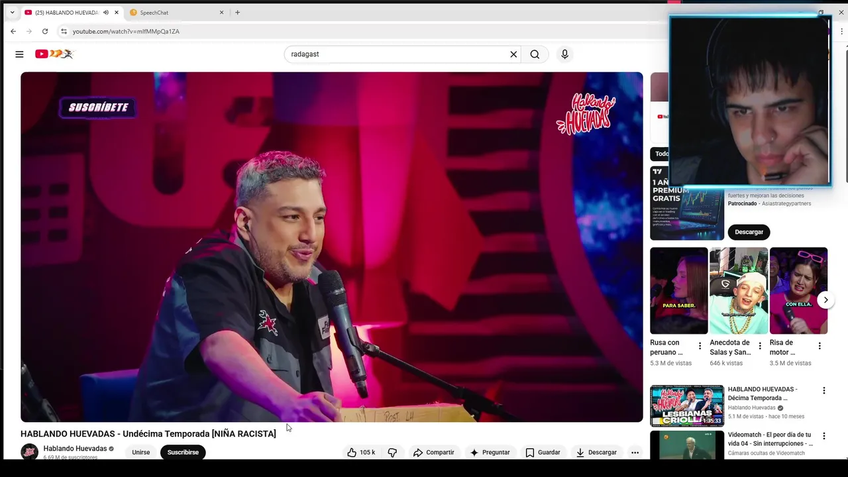Image resolution: width=848 pixels, height=477 pixels.
Task: Open the Anecdota de Salas short
Action: click(739, 291)
